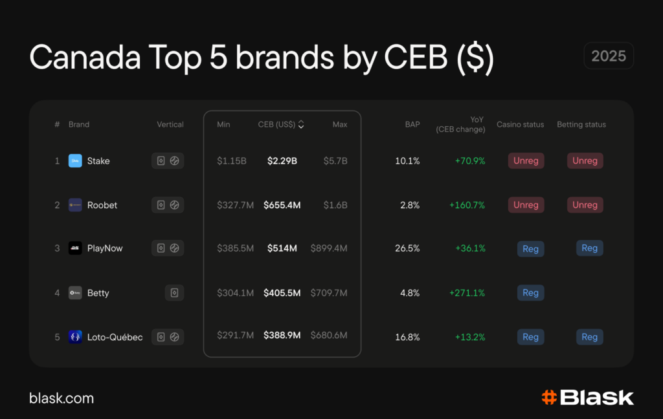The image size is (663, 419).
Task: Click Betty's +271.1% YoY value
Action: click(467, 293)
